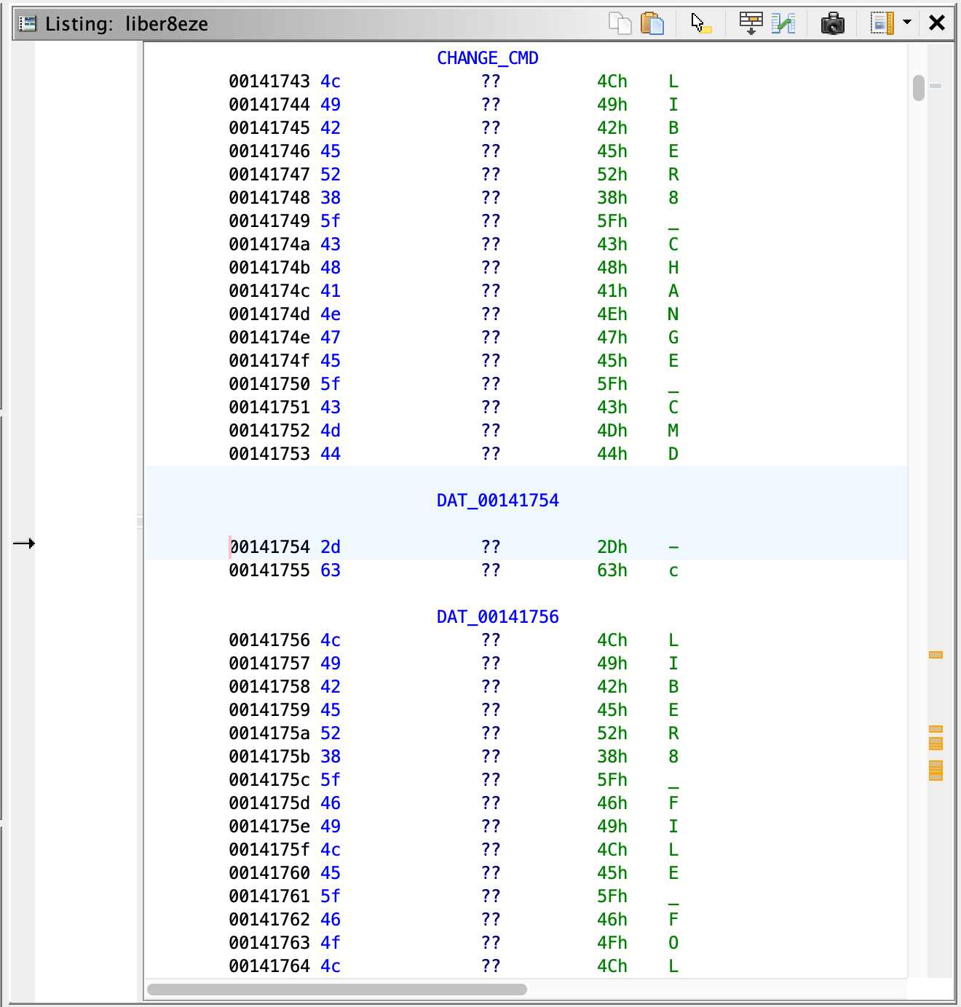This screenshot has width=961, height=1007.
Task: Click the arrow pointer in left margin
Action: point(24,544)
